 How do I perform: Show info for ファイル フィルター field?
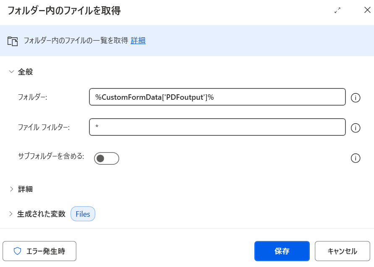[x=356, y=128]
